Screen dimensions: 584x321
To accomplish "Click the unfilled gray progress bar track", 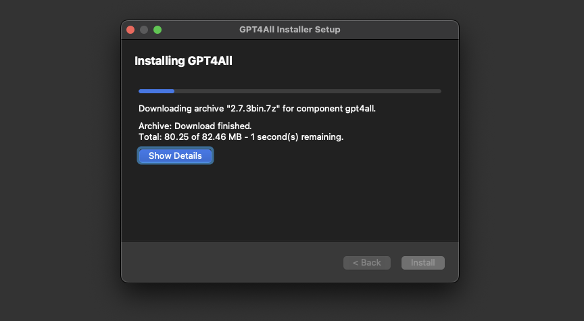I will click(308, 91).
